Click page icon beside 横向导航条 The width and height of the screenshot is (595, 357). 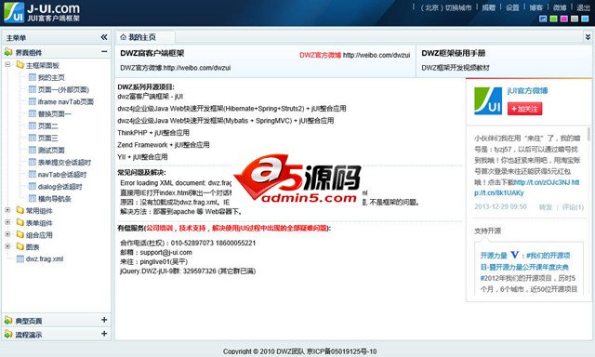[x=33, y=198]
